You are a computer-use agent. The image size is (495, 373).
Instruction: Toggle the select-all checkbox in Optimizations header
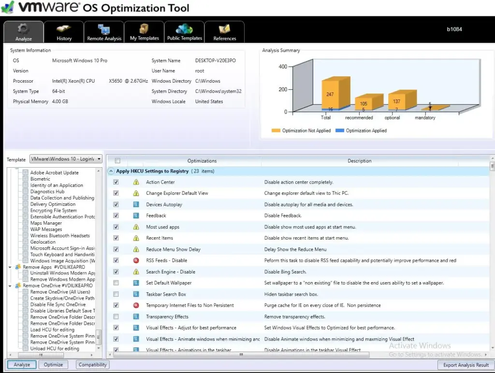coord(117,160)
